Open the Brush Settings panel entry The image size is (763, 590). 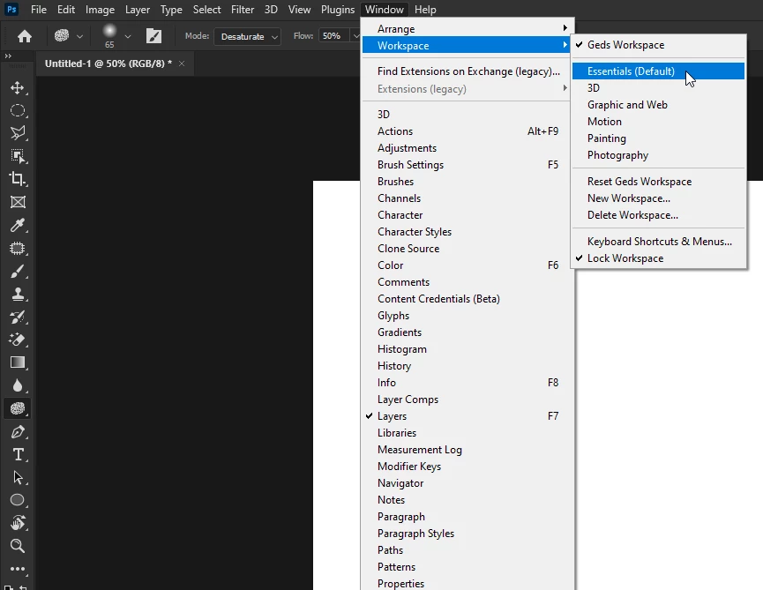click(x=466, y=164)
